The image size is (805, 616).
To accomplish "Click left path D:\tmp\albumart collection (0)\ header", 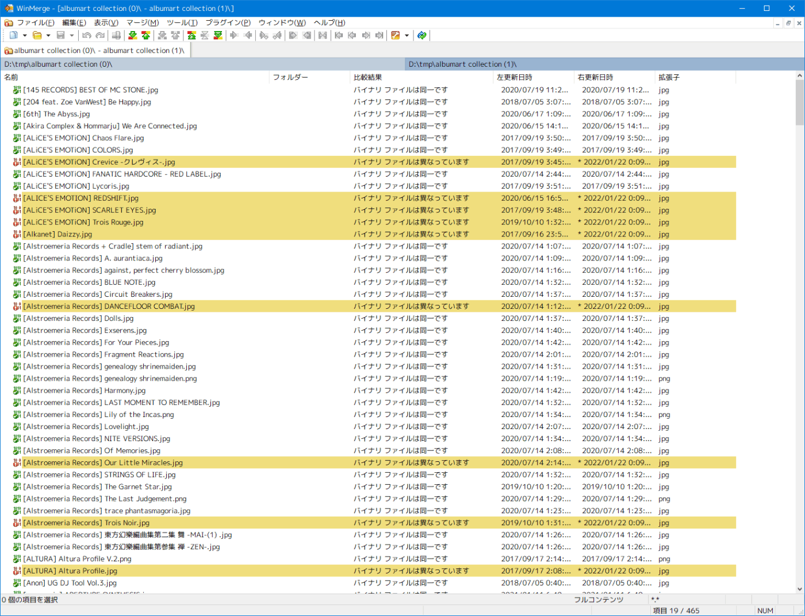I will click(x=202, y=64).
